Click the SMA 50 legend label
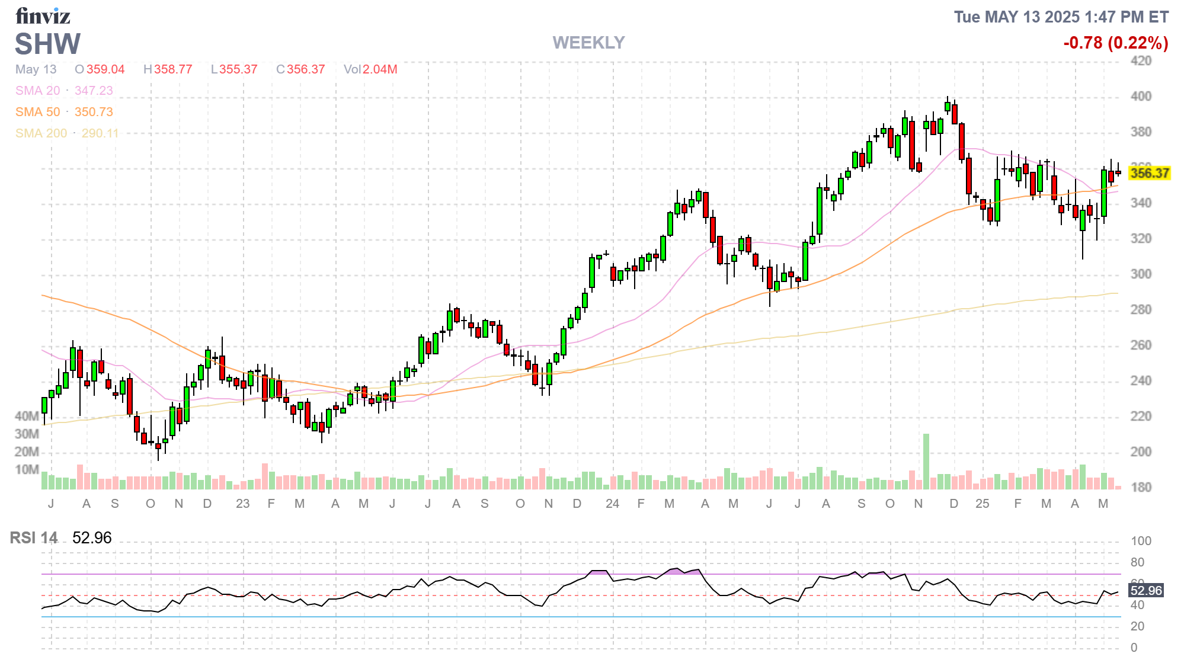This screenshot has height=666, width=1184. click(x=38, y=112)
